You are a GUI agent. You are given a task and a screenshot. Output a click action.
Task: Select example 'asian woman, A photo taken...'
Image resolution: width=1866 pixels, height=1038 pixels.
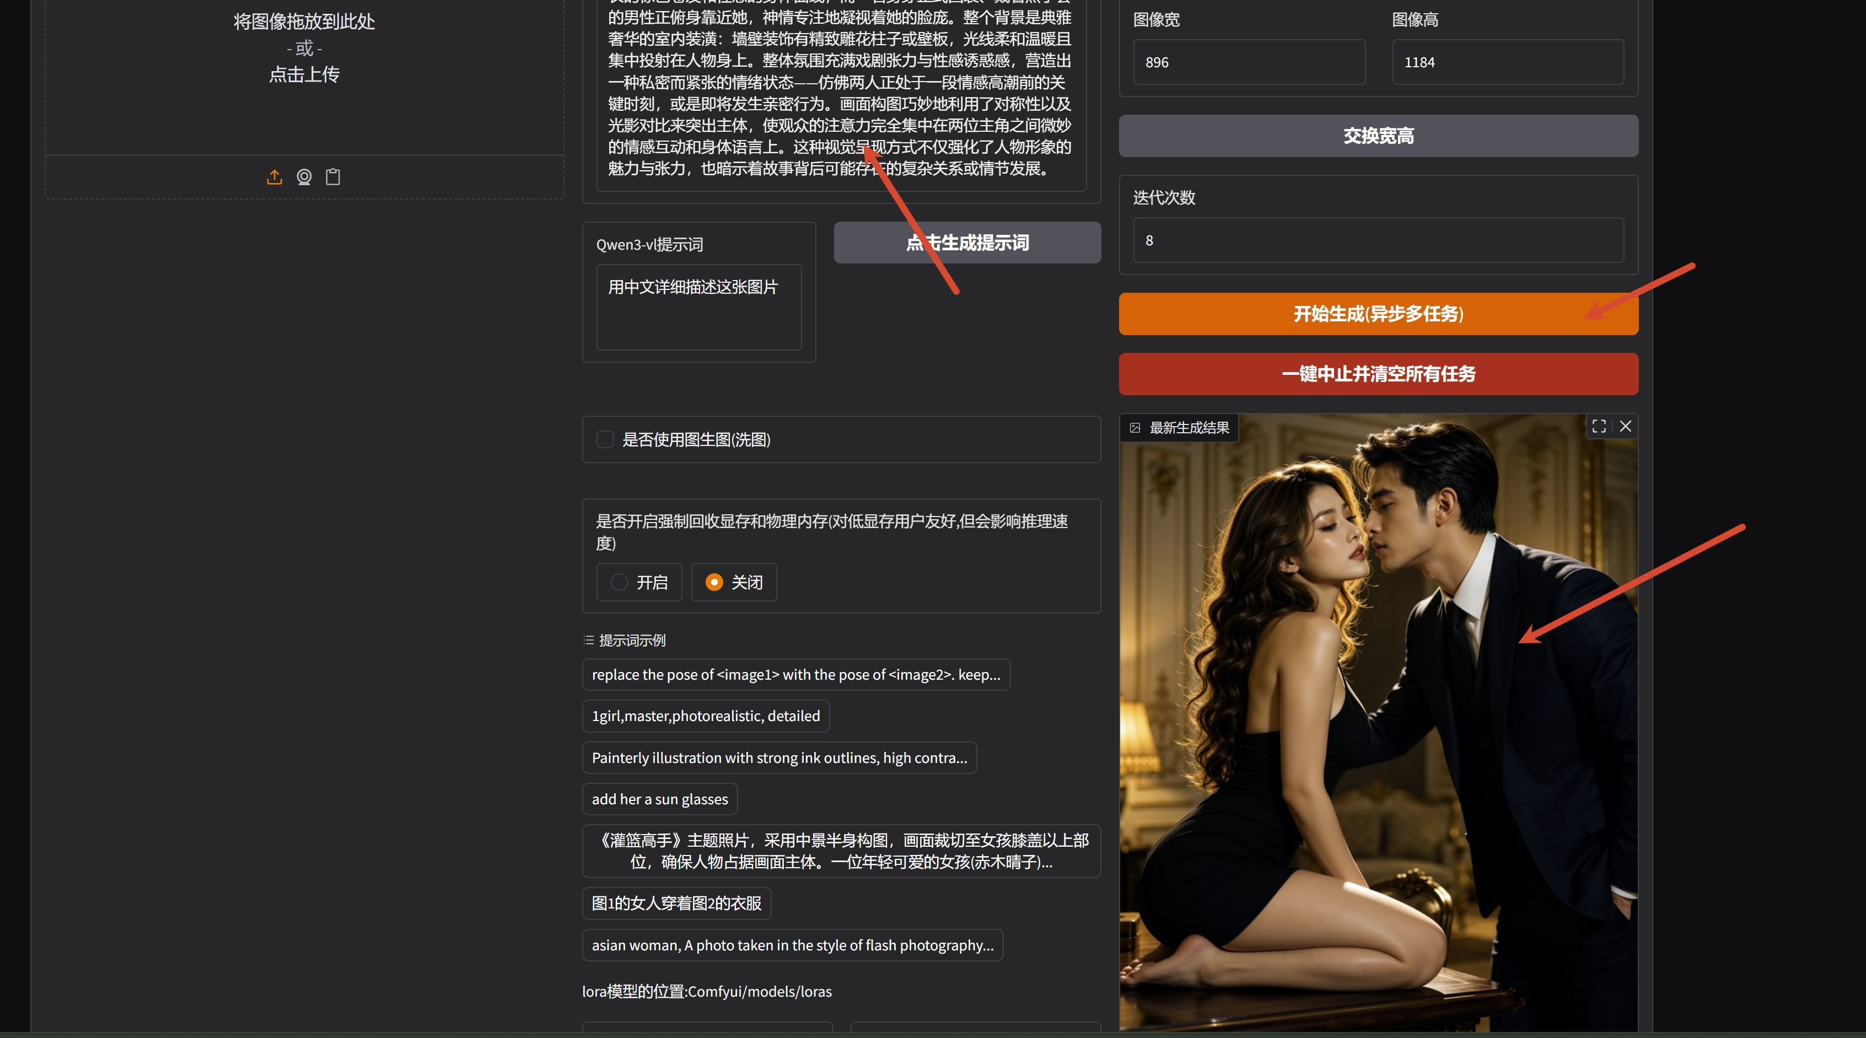pos(793,945)
